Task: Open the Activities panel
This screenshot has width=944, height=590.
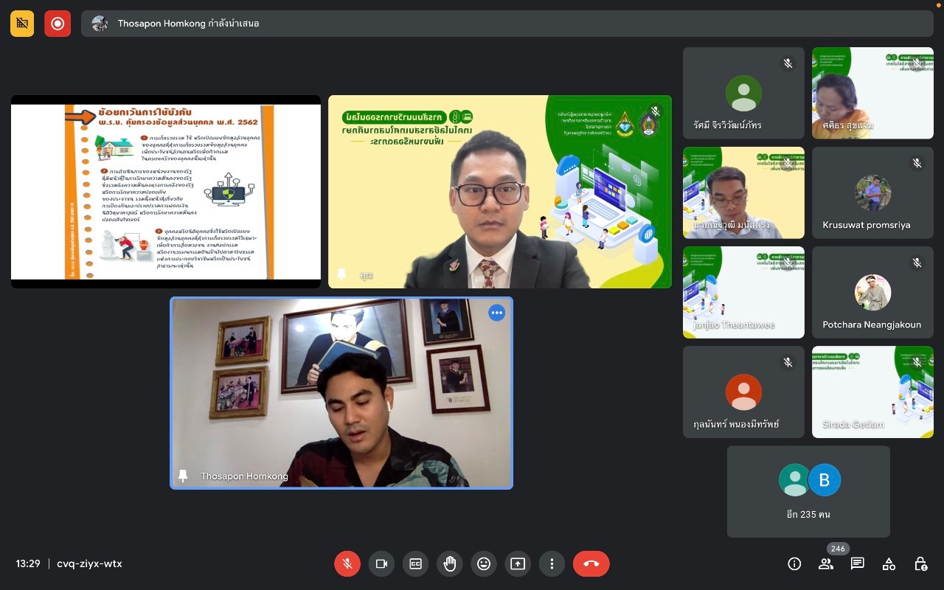Action: 889,563
